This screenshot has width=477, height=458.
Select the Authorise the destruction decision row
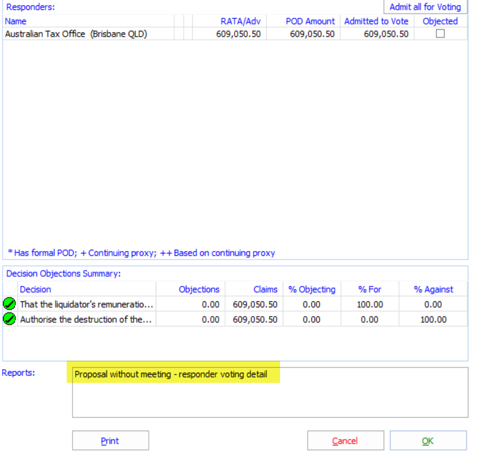tap(87, 319)
